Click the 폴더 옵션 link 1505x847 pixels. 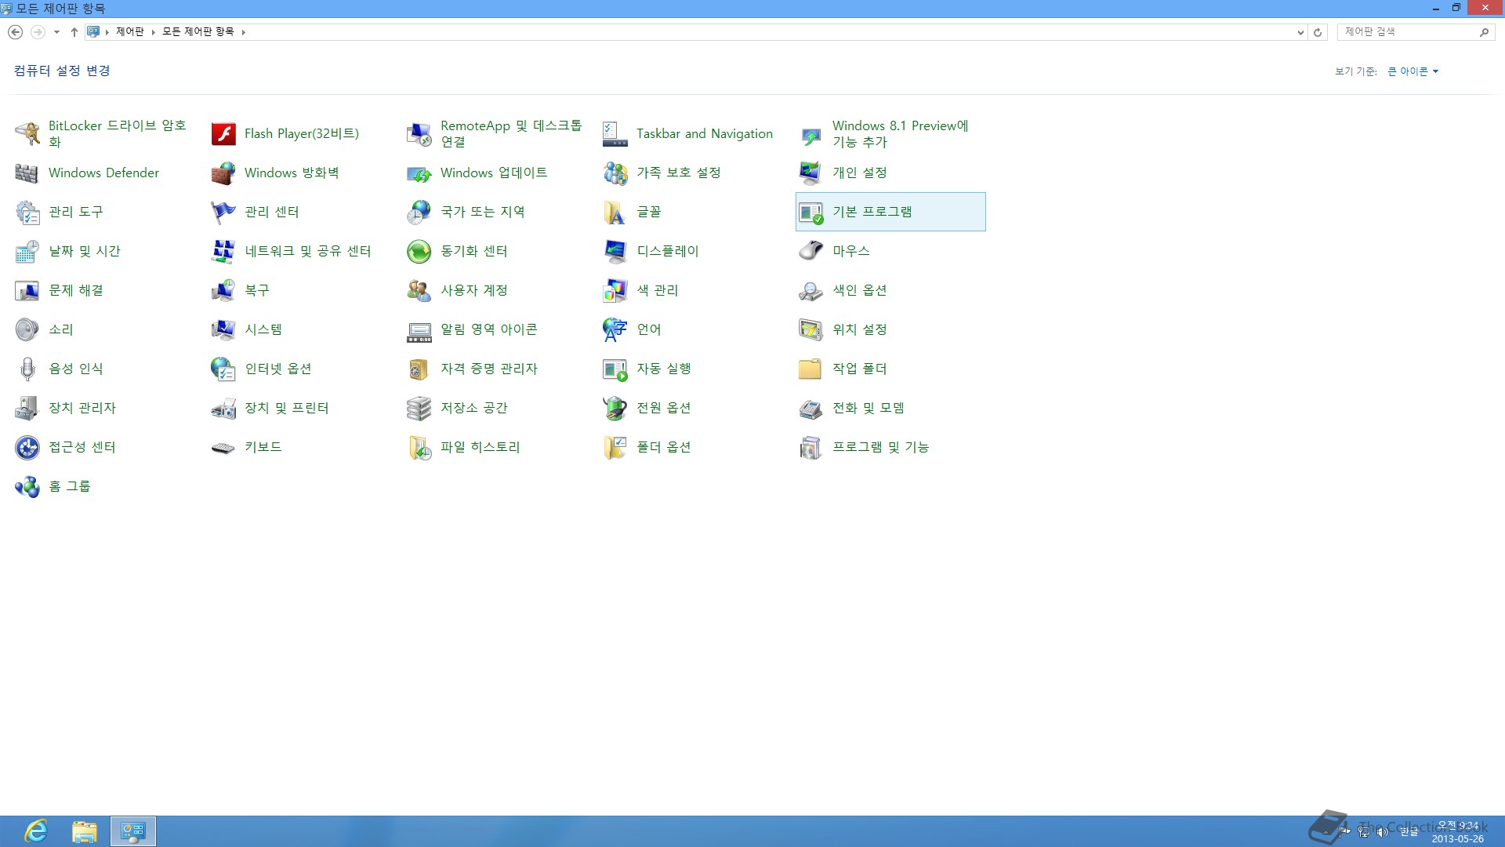click(x=664, y=447)
